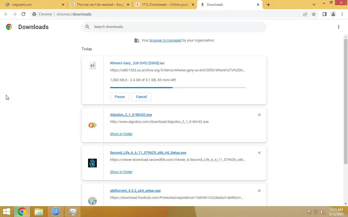Click the scrollbar down arrow

point(346,204)
